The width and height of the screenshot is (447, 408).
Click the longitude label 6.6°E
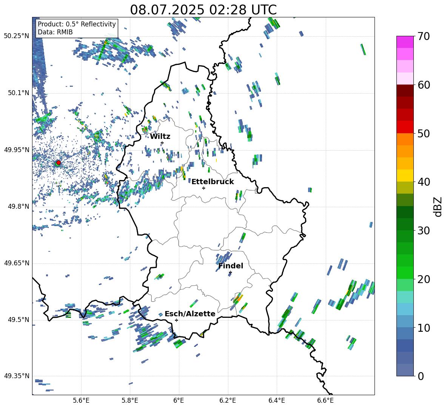(x=325, y=400)
